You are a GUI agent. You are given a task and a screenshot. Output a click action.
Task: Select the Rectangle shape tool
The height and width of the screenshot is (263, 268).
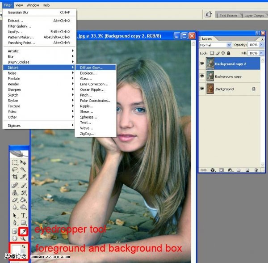23,222
